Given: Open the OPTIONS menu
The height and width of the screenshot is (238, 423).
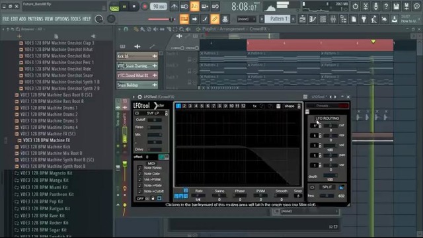Looking at the screenshot, I should pos(61,19).
